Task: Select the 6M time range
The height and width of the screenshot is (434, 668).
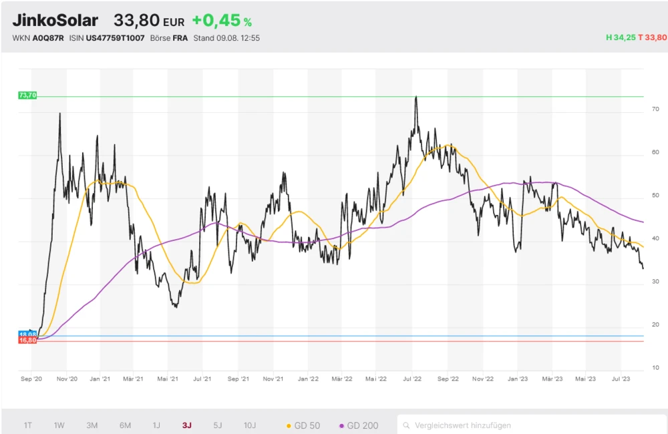Action: pyautogui.click(x=125, y=425)
